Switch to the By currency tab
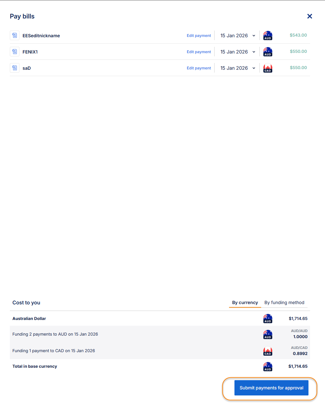325x405 pixels. coord(245,302)
